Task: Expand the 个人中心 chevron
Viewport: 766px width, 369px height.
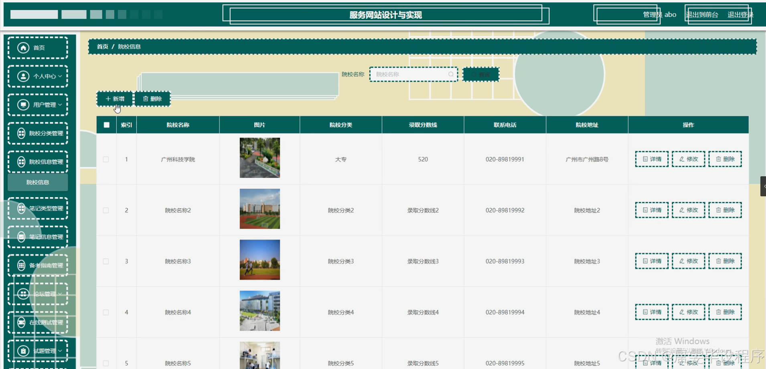Action: (60, 76)
